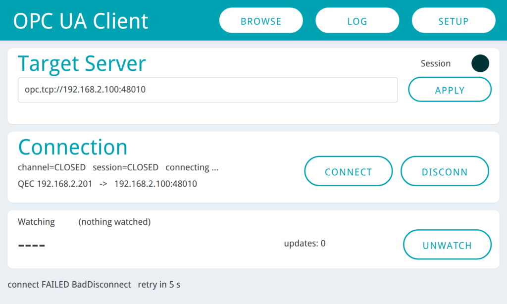Go to the SETUP page

tap(454, 20)
